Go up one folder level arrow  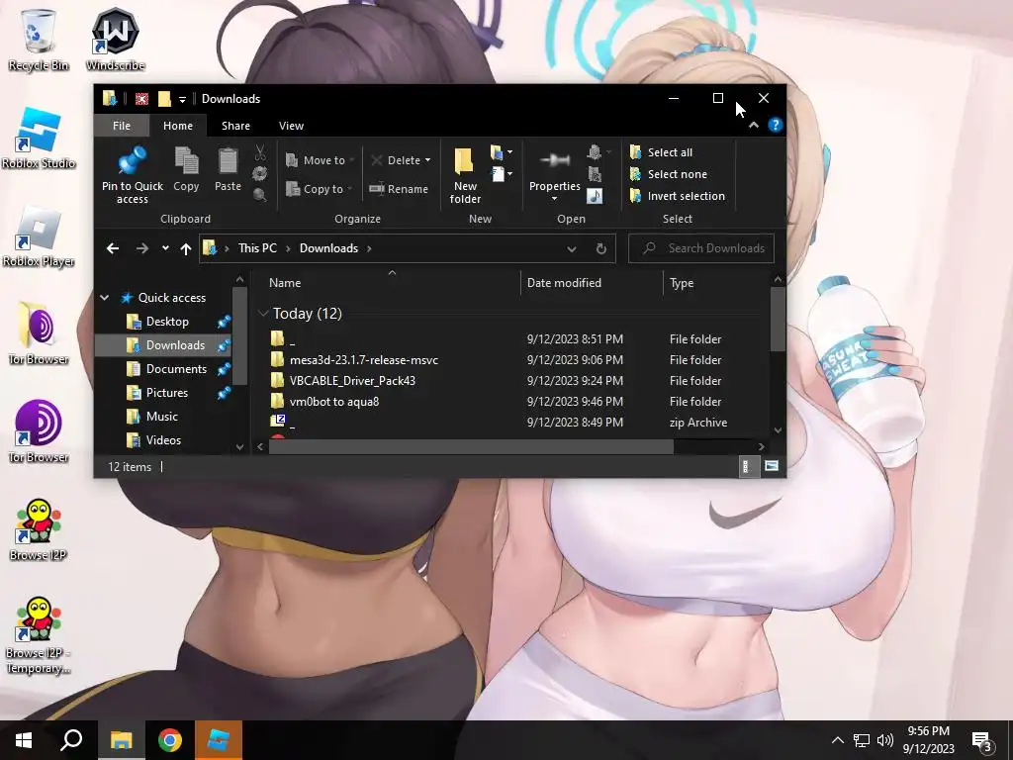186,248
